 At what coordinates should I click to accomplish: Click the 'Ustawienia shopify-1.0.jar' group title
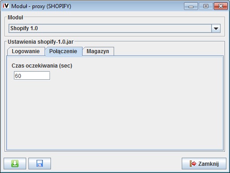coord(41,42)
